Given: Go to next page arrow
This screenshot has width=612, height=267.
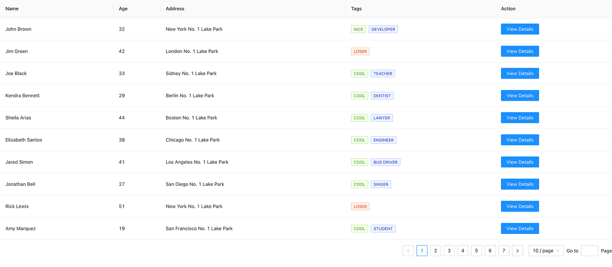Looking at the screenshot, I should [518, 250].
